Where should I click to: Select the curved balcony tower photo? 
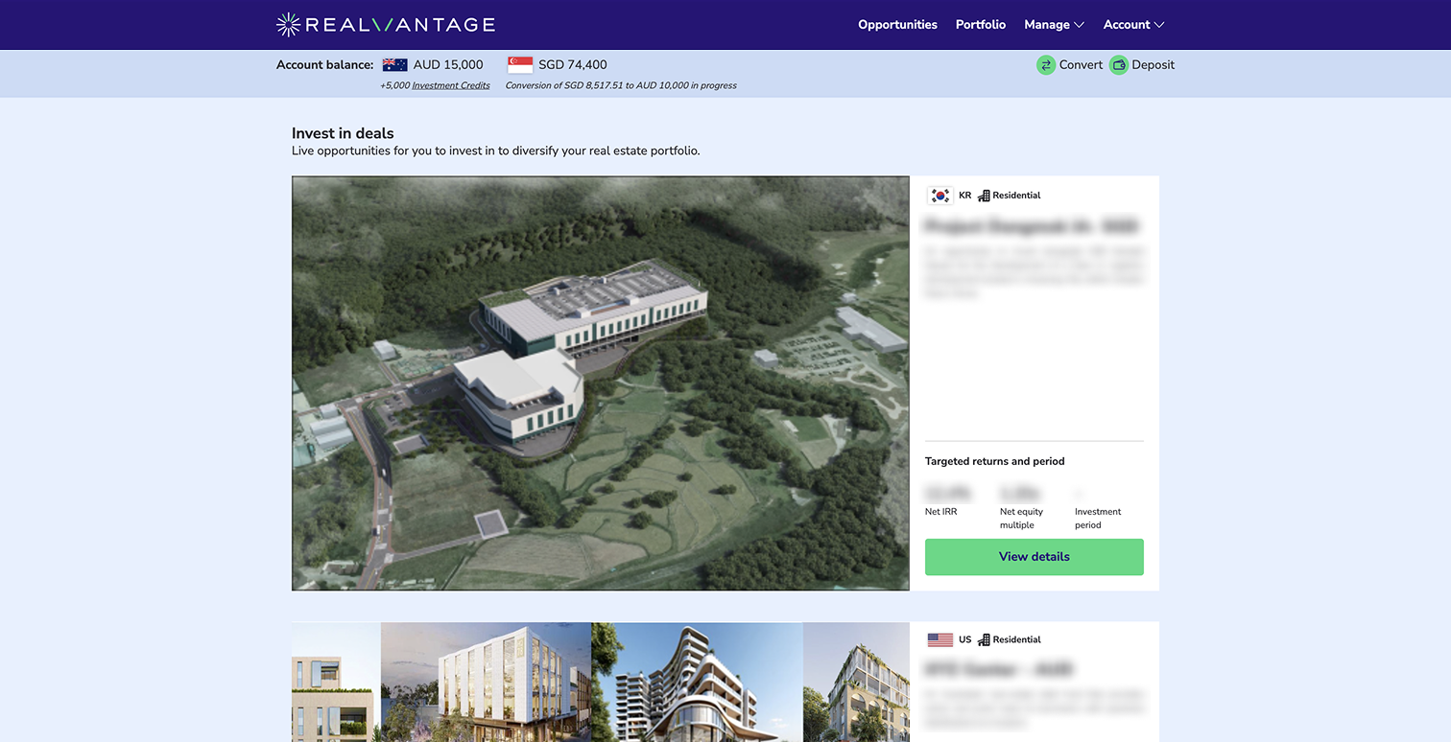click(697, 683)
